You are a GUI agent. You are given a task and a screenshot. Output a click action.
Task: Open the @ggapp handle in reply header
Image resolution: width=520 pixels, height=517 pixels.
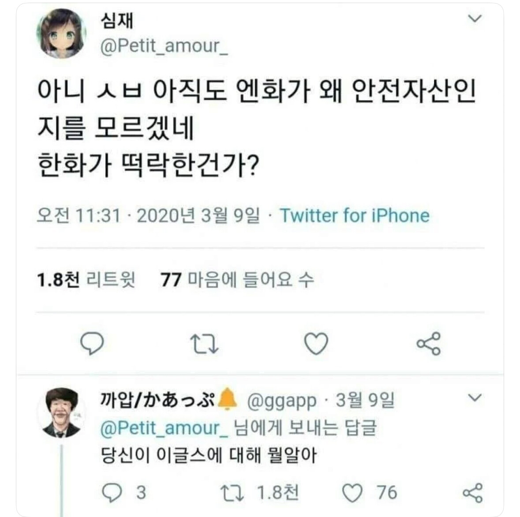(x=281, y=401)
